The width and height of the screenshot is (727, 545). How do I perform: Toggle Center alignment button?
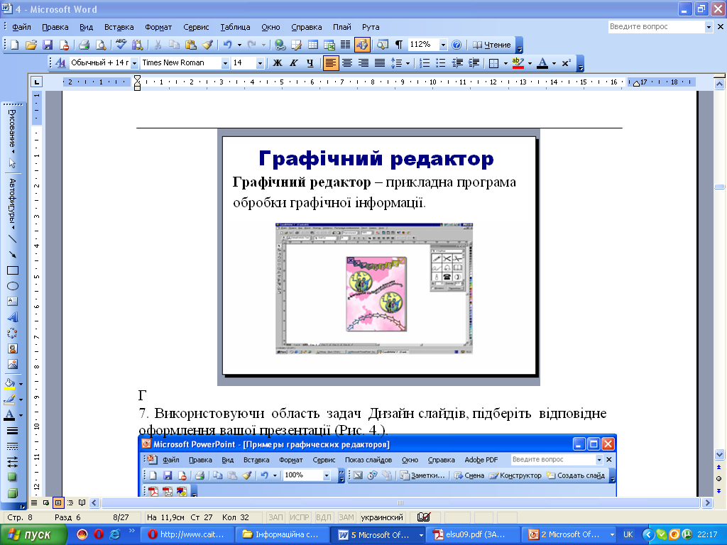[x=346, y=63]
